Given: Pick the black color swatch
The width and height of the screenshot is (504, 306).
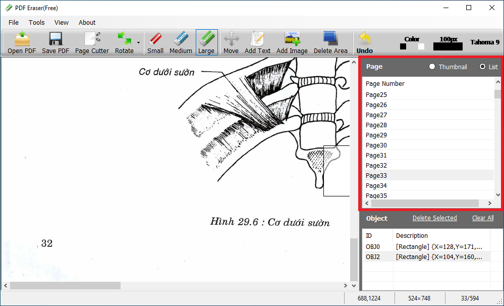Looking at the screenshot, I should tap(403, 46).
